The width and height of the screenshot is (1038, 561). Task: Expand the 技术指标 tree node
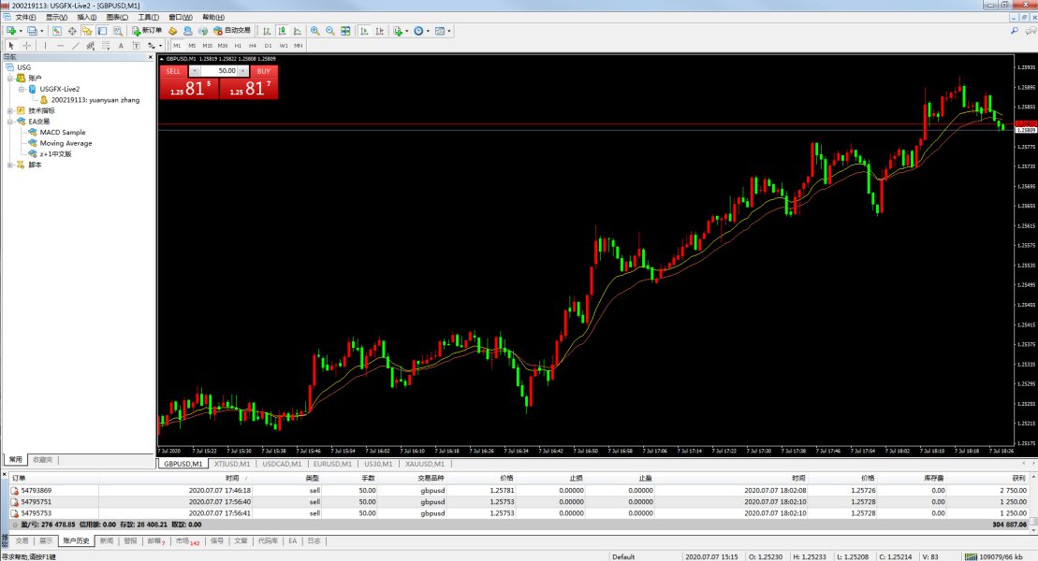tap(9, 110)
